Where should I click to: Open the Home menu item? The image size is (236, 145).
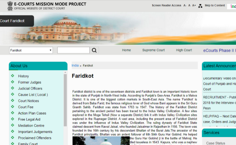tap(126, 50)
